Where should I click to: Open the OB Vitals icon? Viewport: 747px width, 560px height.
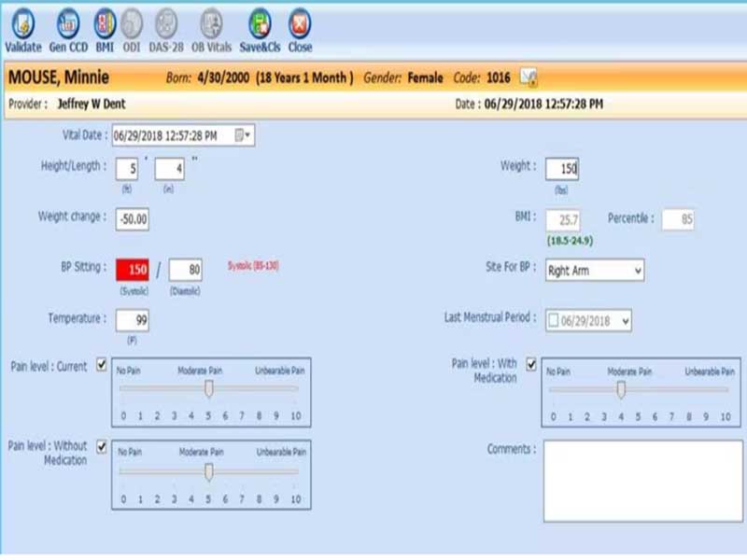212,30
